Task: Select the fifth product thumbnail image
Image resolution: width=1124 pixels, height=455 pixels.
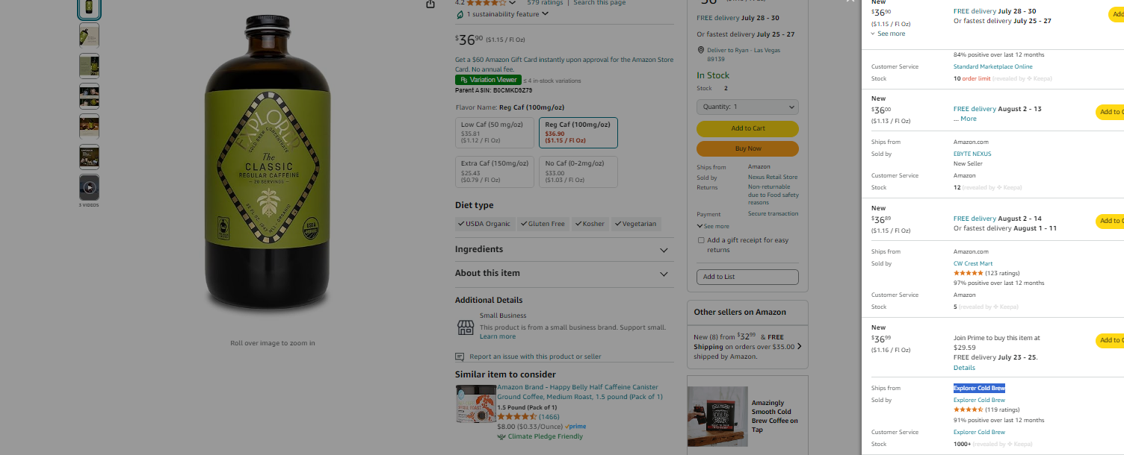Action: click(x=89, y=126)
